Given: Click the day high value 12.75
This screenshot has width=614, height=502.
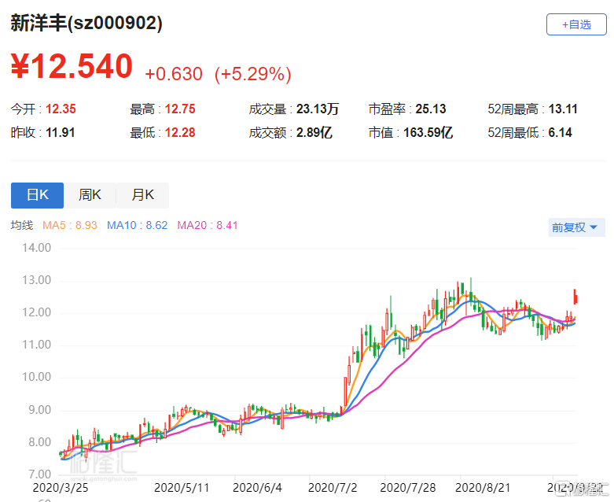Looking at the screenshot, I should coord(180,109).
